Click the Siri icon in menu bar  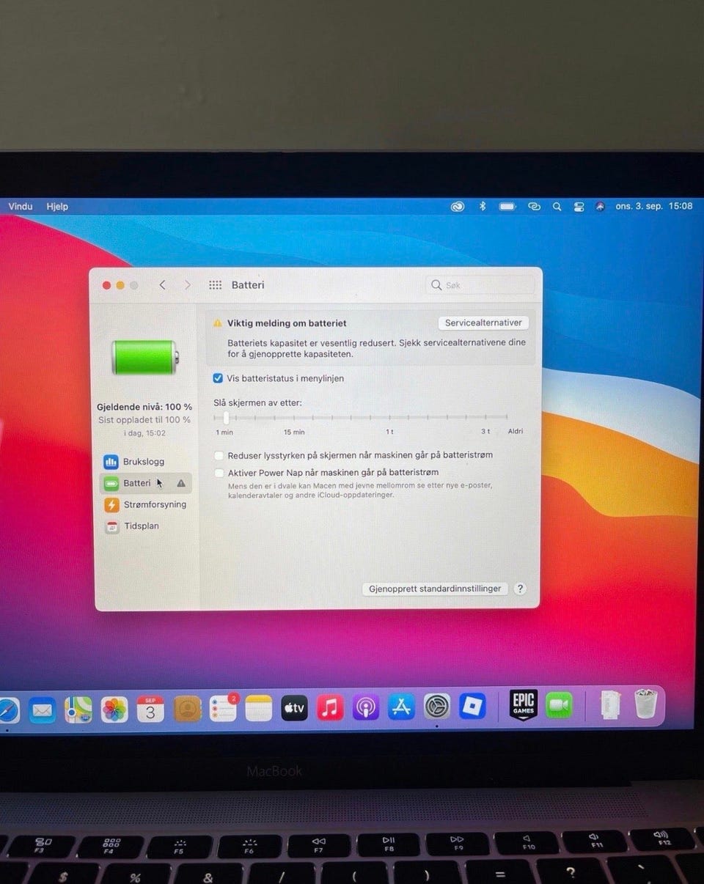(x=600, y=207)
